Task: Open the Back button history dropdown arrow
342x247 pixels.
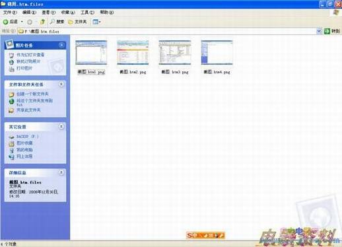Action: point(22,22)
